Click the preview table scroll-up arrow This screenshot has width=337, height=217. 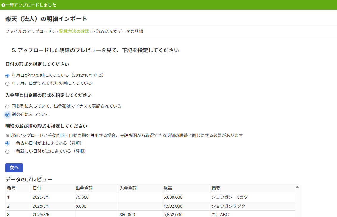click(x=297, y=187)
